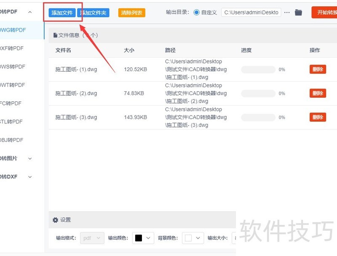Click the output directory path field
The height and width of the screenshot is (256, 337).
click(x=251, y=13)
